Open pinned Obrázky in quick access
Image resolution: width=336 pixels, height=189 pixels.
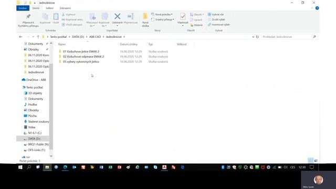click(34, 49)
